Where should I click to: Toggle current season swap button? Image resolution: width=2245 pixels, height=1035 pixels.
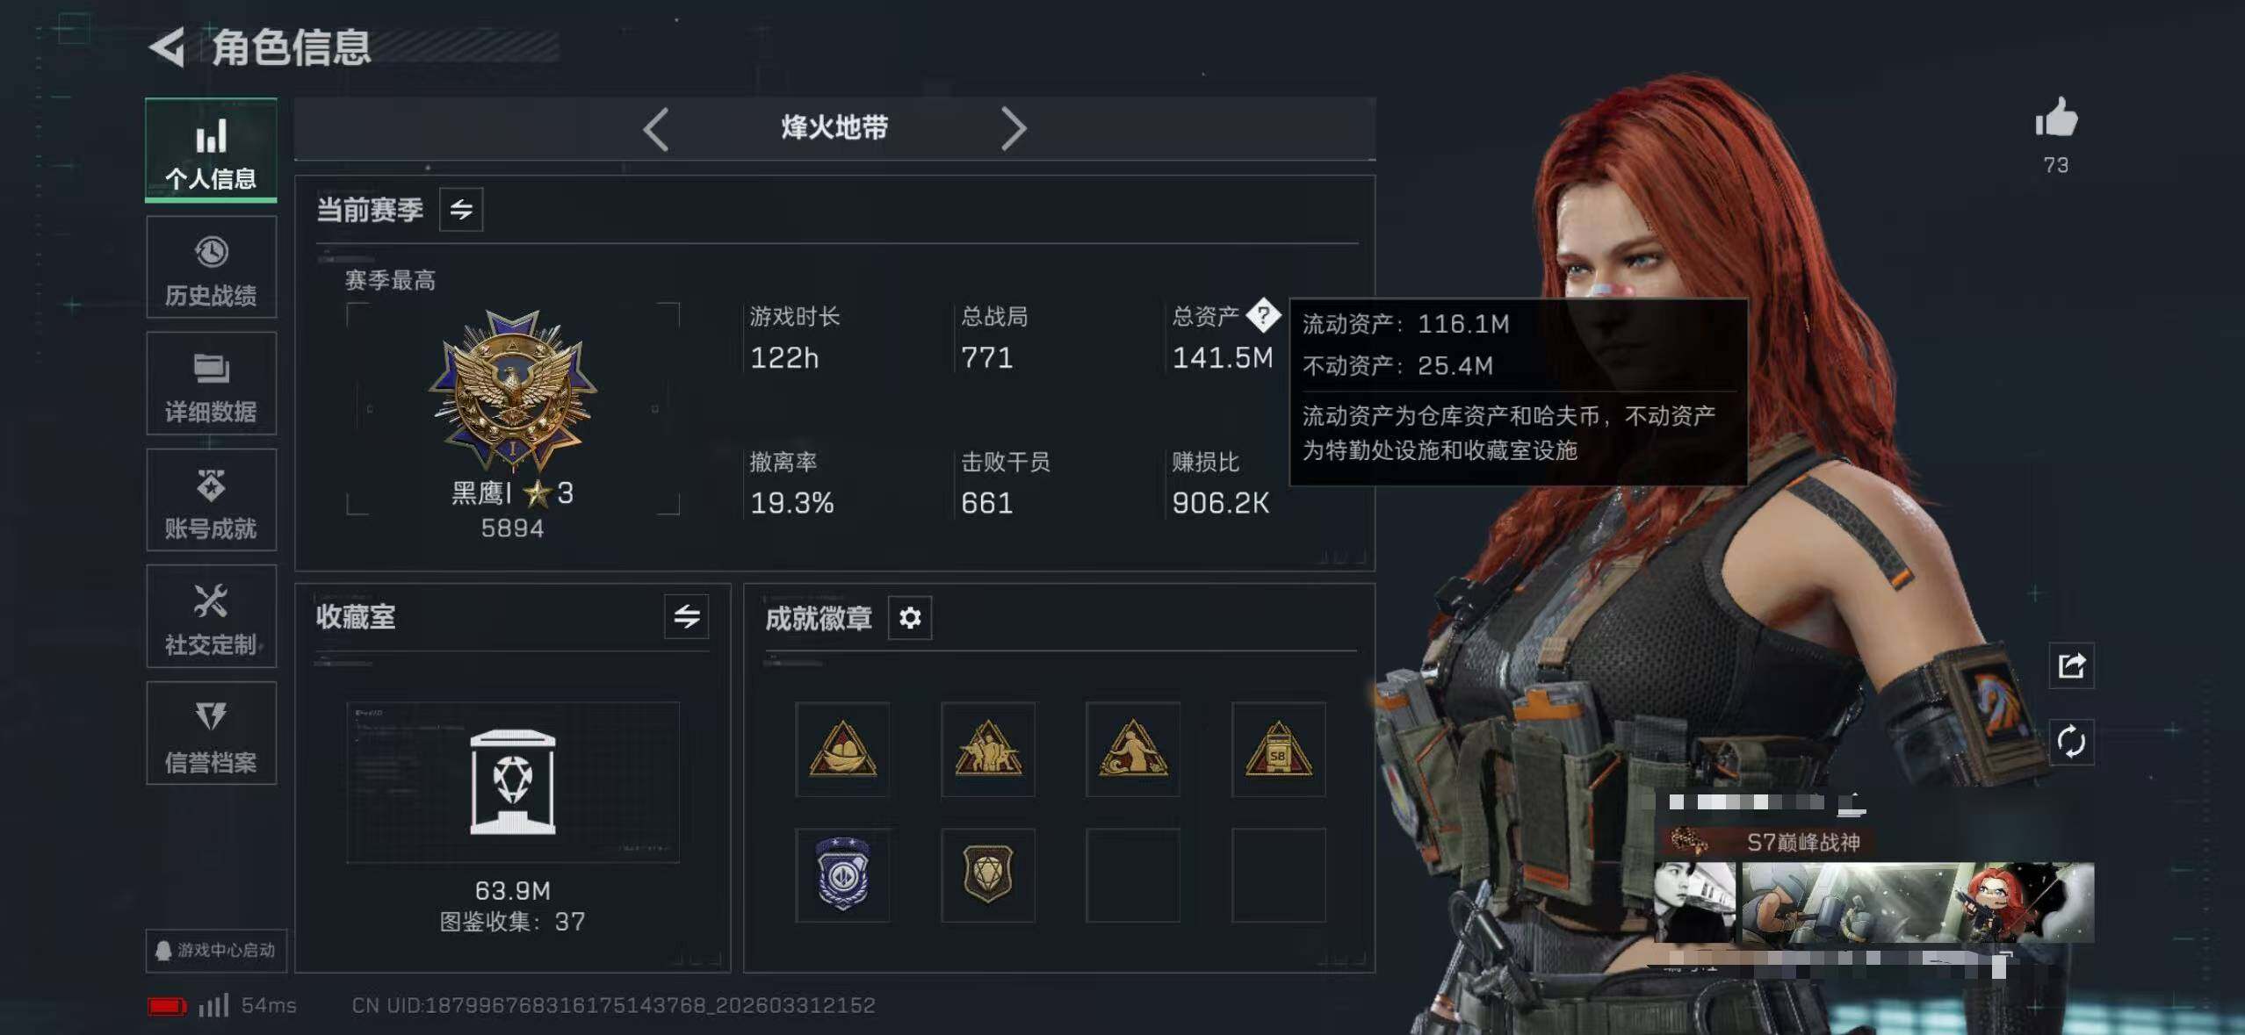tap(461, 210)
